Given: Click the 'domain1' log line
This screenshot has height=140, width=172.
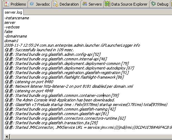Looking at the screenshot, I should point(11,41).
